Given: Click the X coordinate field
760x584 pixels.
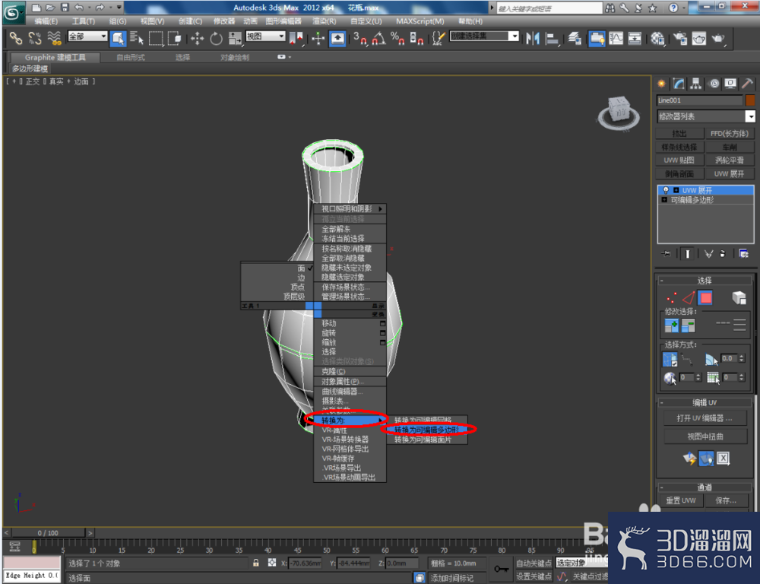Looking at the screenshot, I should click(305, 563).
